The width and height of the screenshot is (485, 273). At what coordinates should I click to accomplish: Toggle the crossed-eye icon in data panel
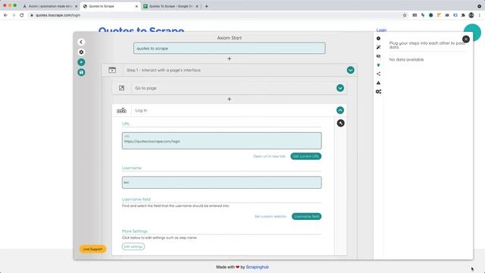[378, 56]
